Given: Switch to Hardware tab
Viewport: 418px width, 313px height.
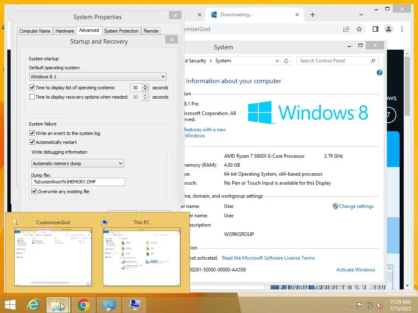Looking at the screenshot, I should click(x=64, y=31).
